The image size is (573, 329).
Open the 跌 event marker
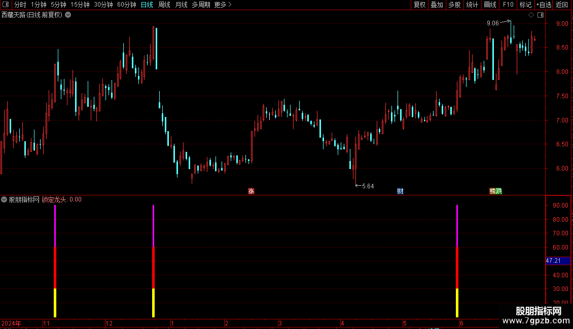[499, 191]
